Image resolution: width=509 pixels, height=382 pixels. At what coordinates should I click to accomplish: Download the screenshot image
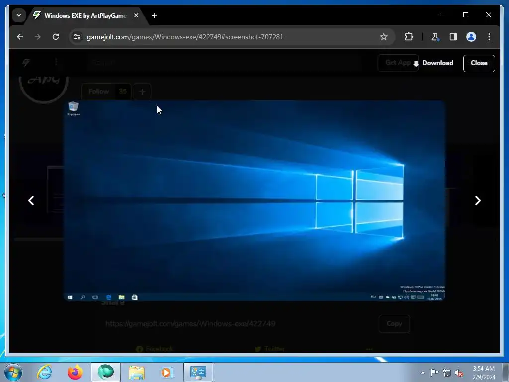[x=433, y=63]
